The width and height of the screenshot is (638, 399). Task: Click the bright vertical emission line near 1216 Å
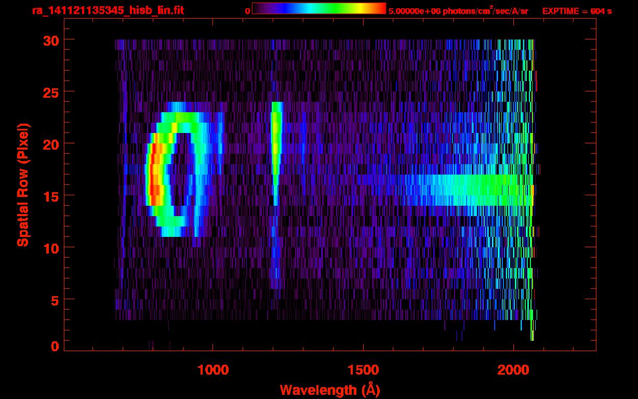(276, 154)
